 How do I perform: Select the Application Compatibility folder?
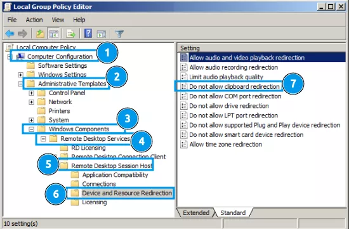pyautogui.click(x=115, y=175)
